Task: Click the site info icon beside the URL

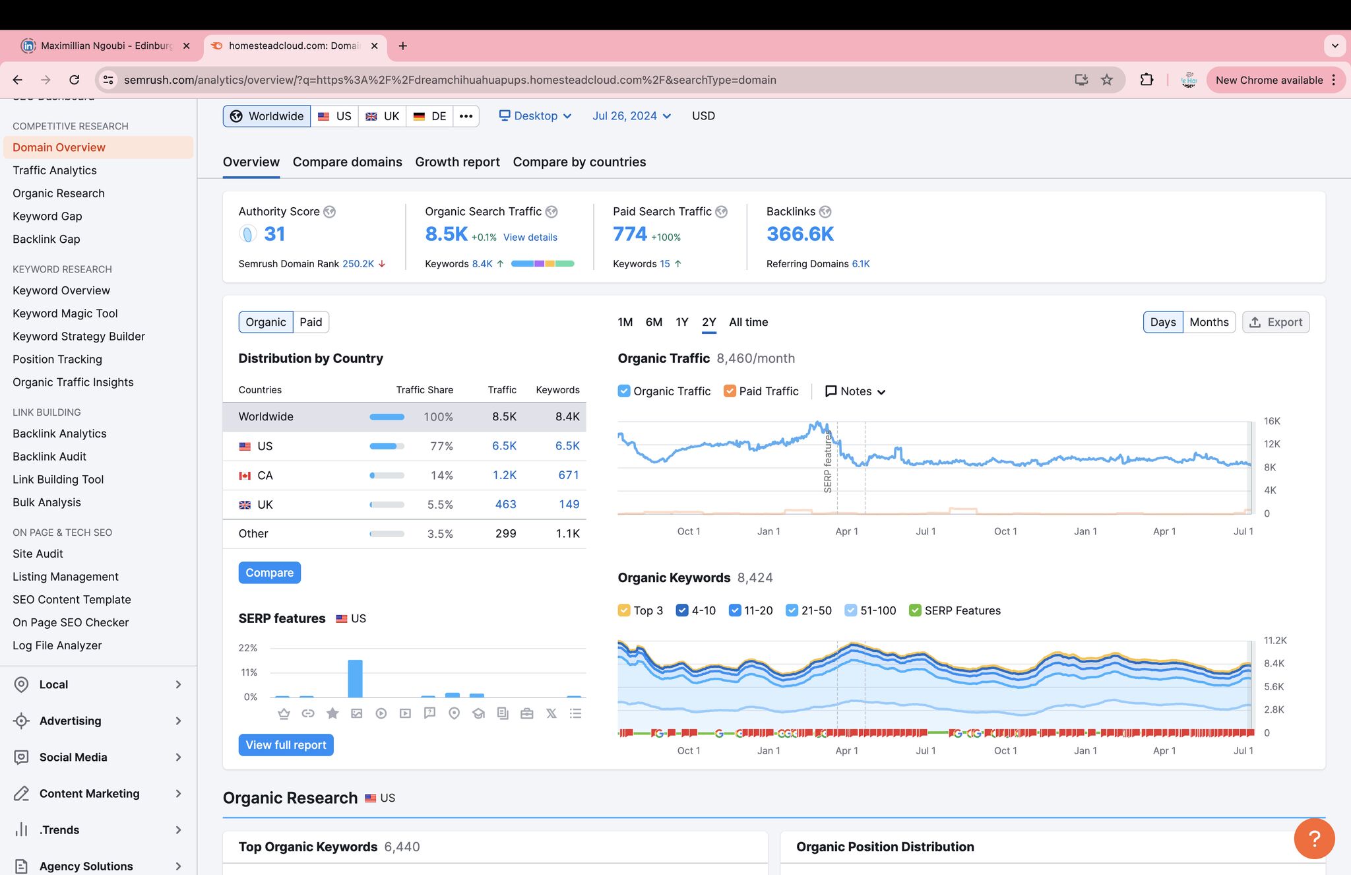Action: pos(108,80)
